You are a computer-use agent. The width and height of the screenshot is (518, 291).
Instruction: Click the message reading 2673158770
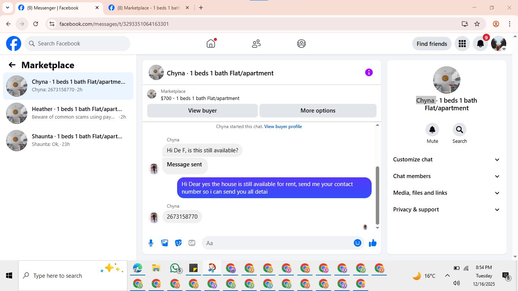pos(182,217)
